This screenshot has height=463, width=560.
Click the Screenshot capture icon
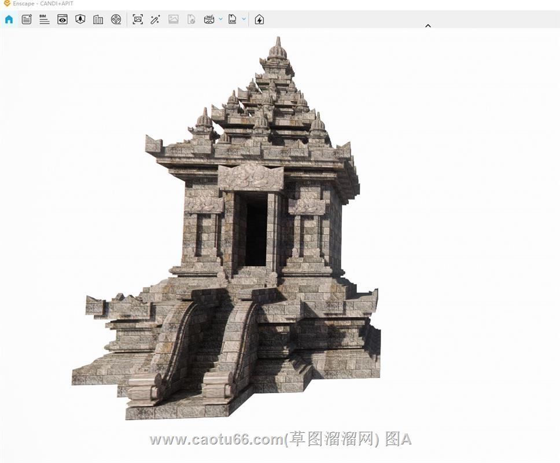[138, 19]
